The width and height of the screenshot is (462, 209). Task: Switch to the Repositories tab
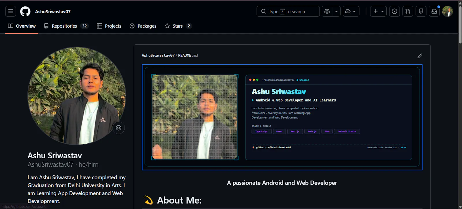[x=66, y=26]
